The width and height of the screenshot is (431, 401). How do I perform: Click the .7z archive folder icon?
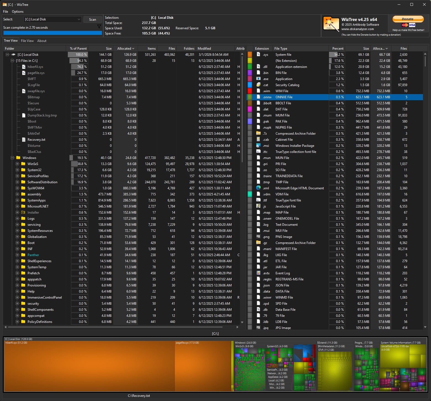coord(258,133)
